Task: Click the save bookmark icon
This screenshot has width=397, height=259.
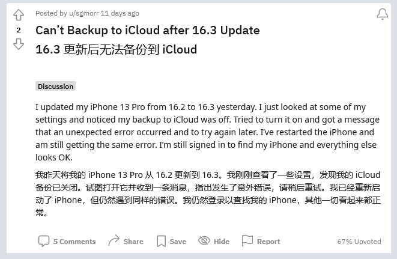Action: 161,241
